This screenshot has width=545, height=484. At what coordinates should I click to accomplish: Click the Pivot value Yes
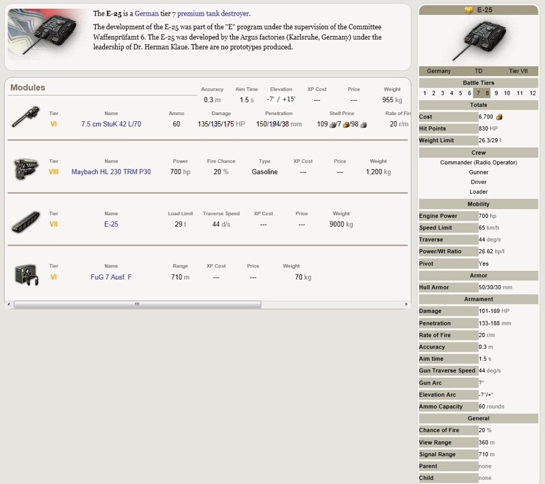tap(484, 263)
